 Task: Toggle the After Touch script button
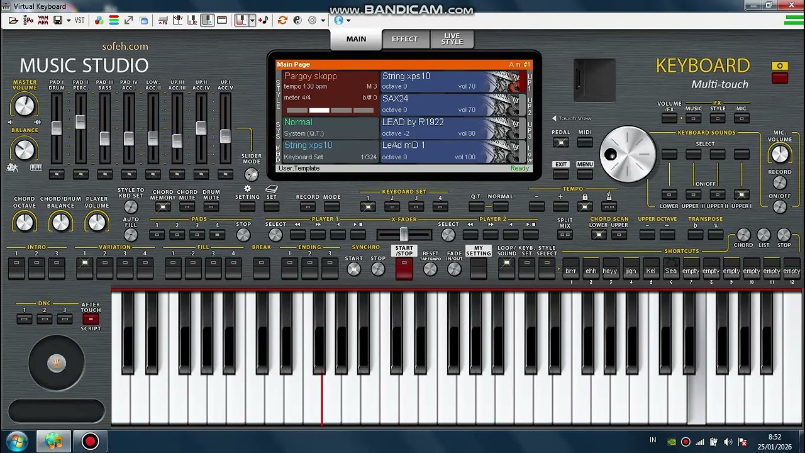tap(91, 319)
